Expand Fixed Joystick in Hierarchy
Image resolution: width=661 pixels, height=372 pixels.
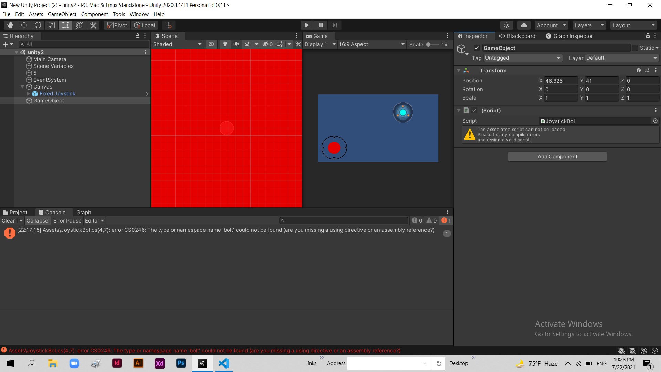tap(29, 94)
